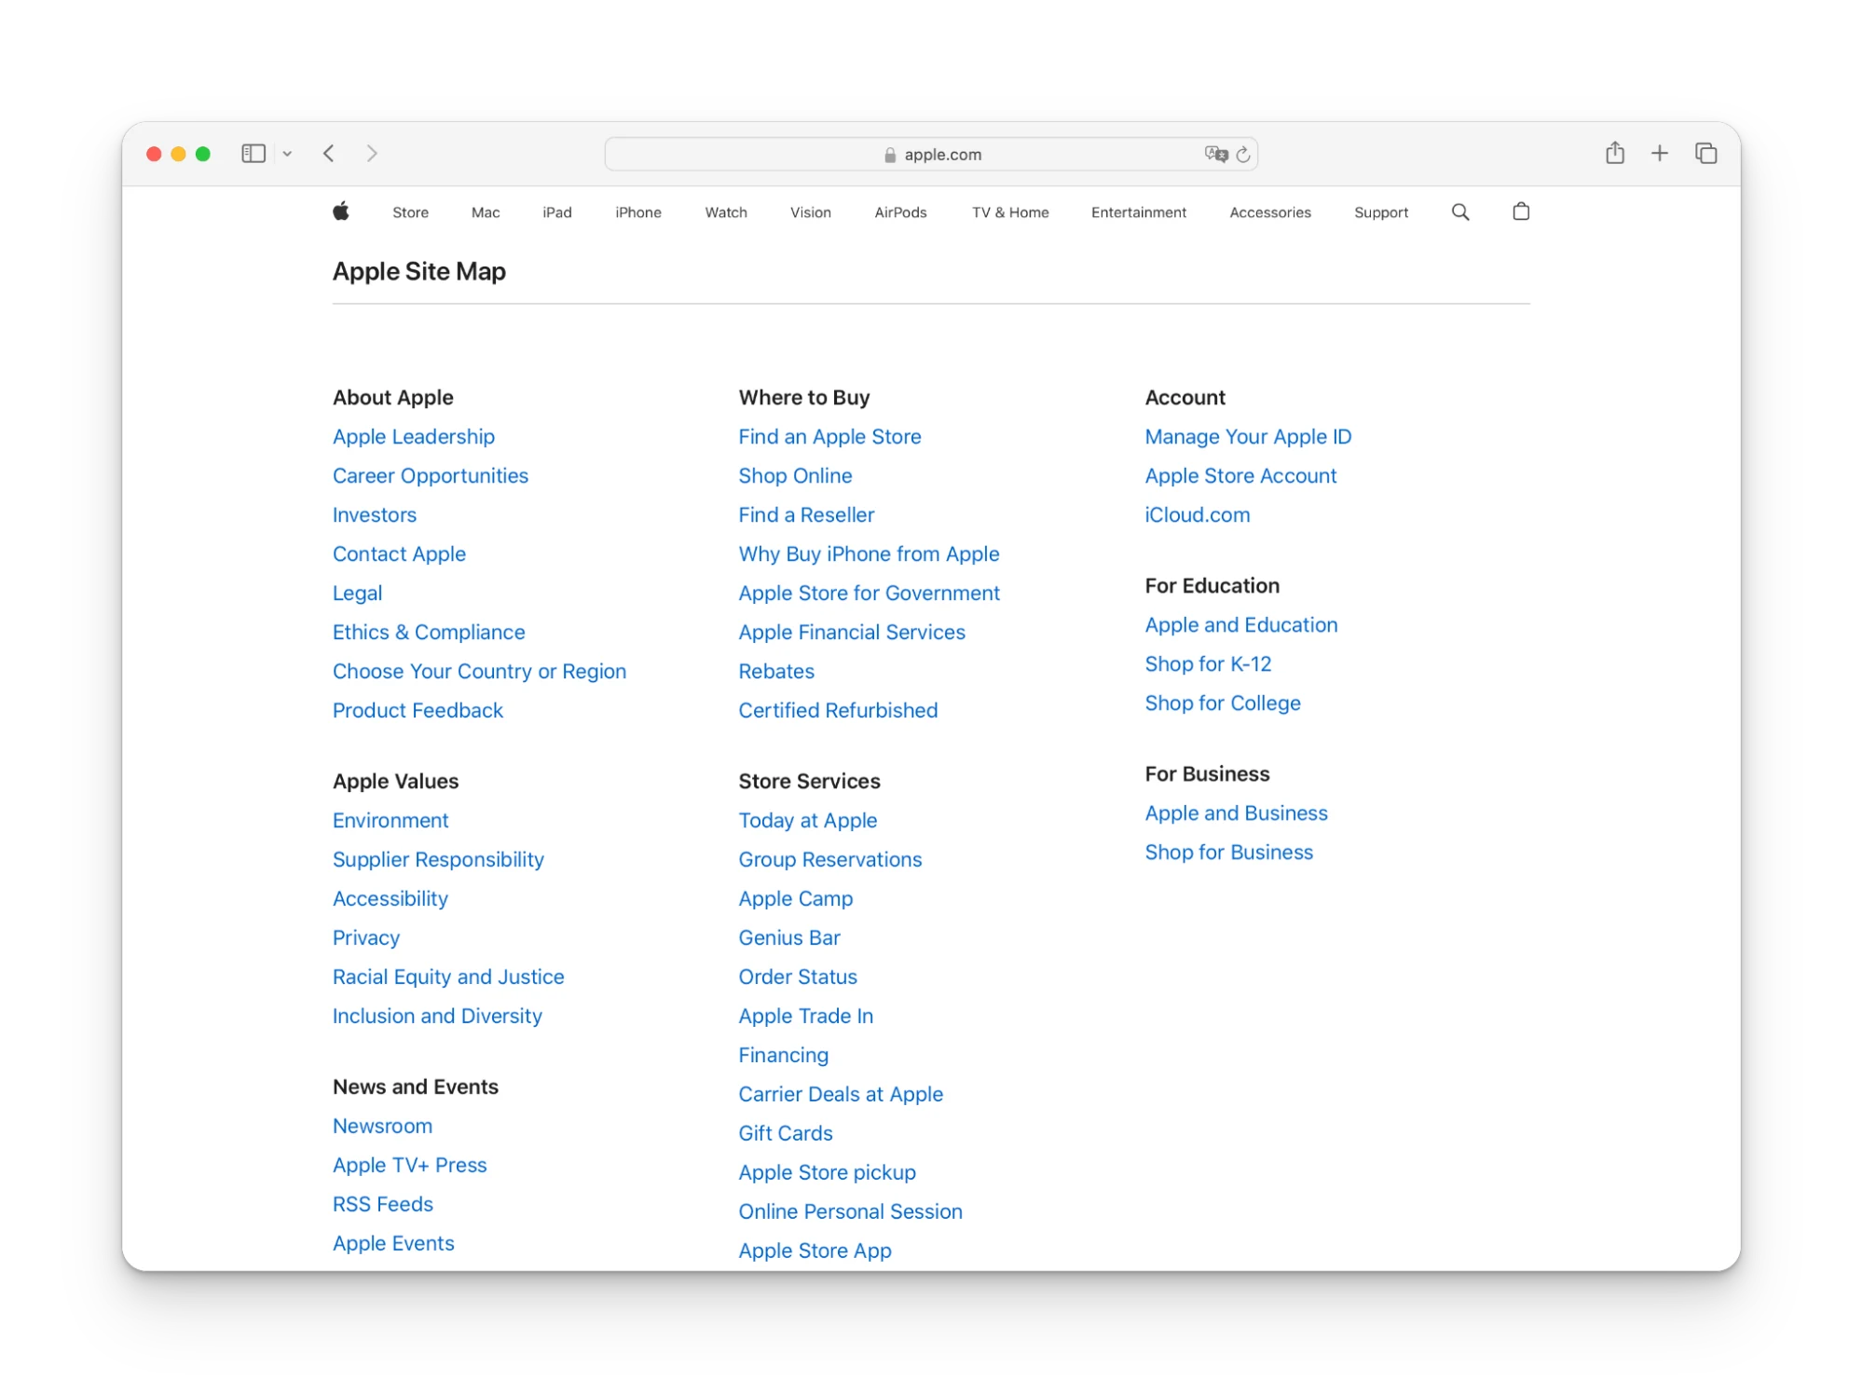Click the Apple logo in navigation bar
Viewport: 1863px width, 1394px height.
pos(341,212)
